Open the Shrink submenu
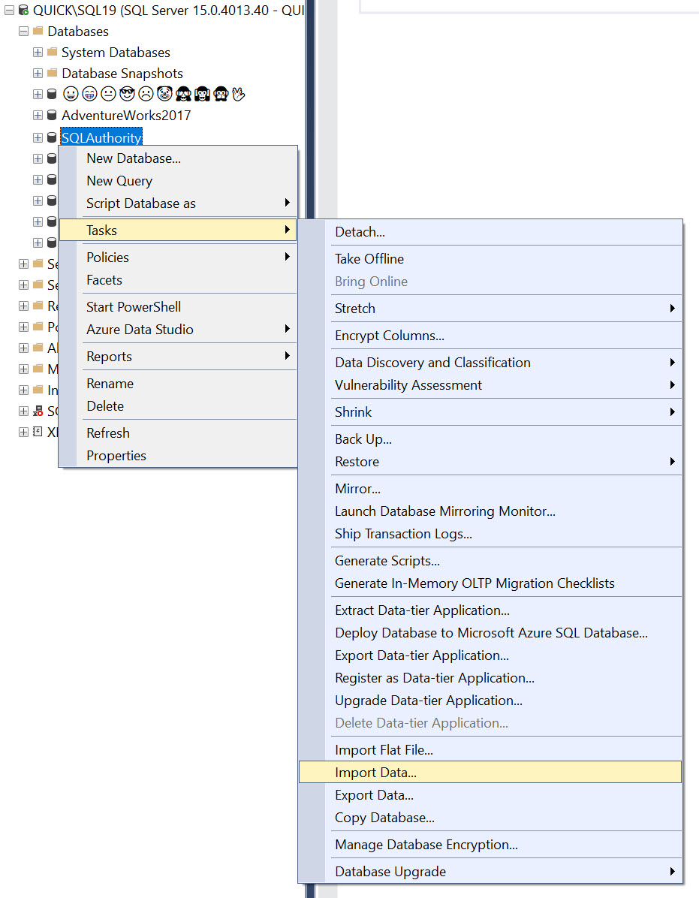 tap(490, 412)
